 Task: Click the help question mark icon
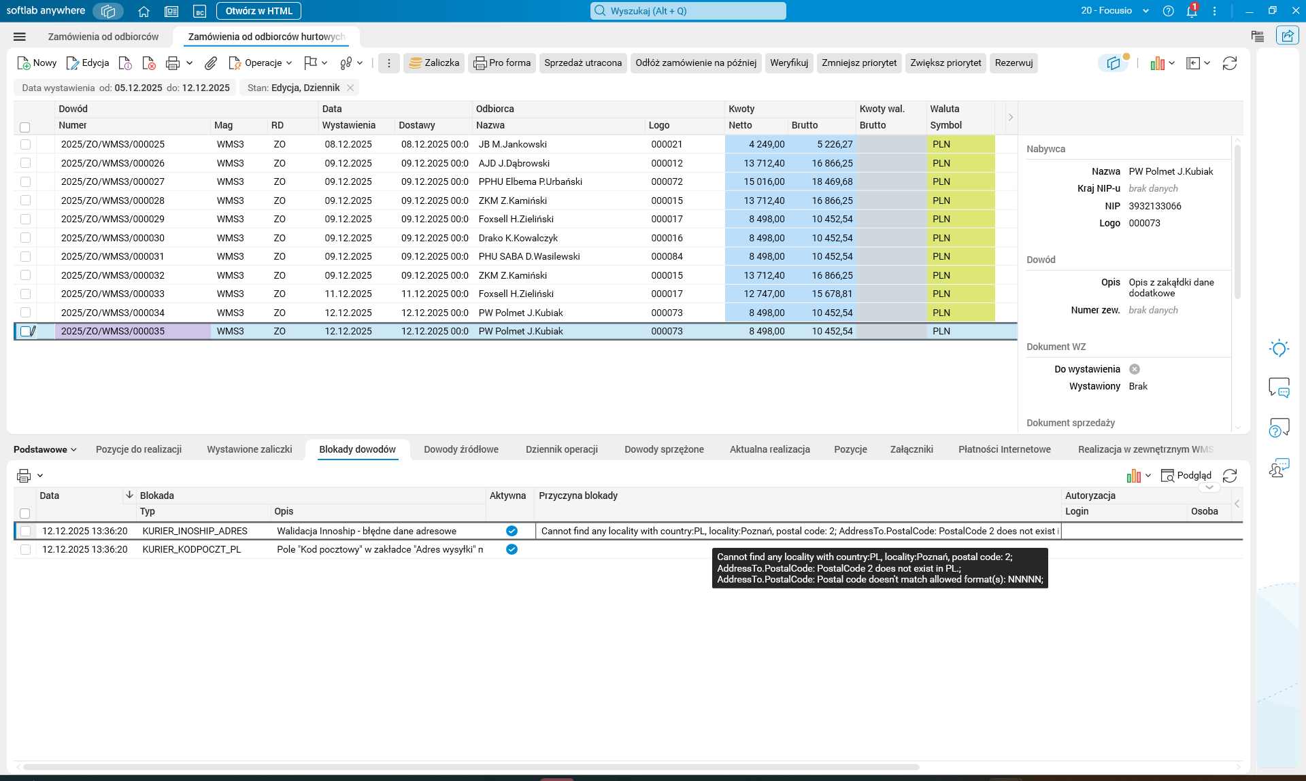point(1168,11)
